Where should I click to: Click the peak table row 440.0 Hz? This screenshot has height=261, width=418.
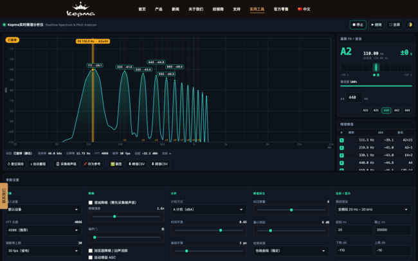(376, 163)
